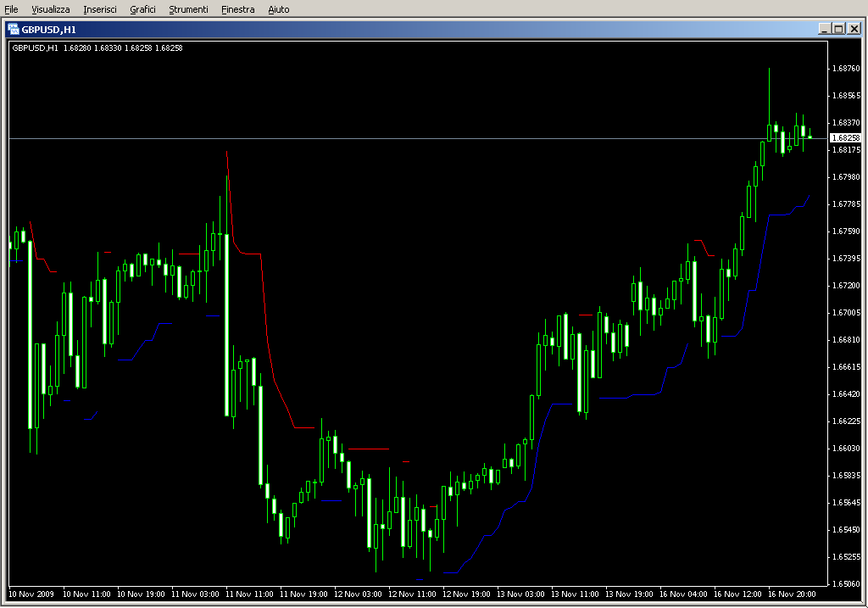The height and width of the screenshot is (608, 868).
Task: Click the 10 Nov 11:00 time label
Action: pyautogui.click(x=86, y=594)
